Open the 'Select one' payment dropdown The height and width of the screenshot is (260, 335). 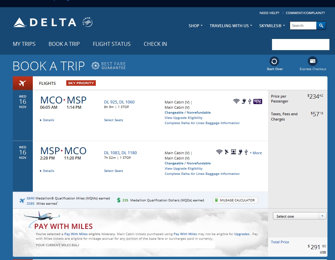point(299,216)
